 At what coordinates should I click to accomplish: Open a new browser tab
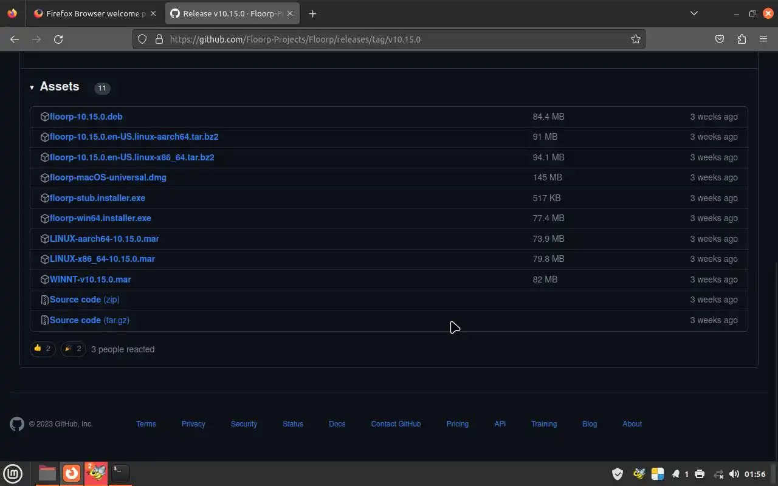312,13
